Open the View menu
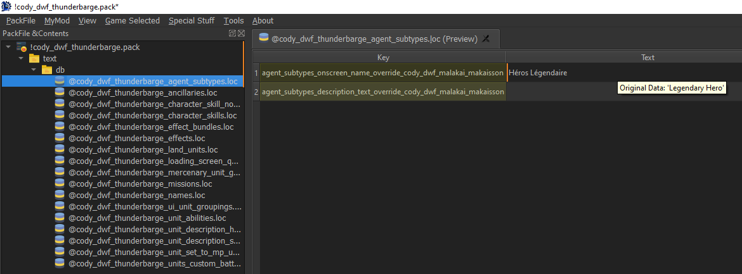This screenshot has width=742, height=274. tap(88, 21)
